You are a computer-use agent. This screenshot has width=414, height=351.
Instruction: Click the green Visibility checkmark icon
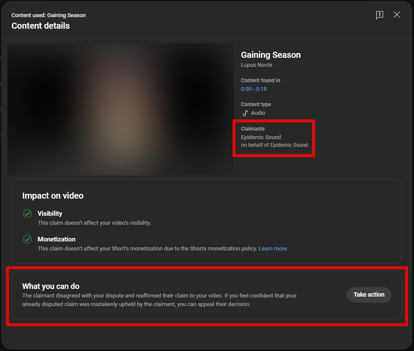(27, 214)
